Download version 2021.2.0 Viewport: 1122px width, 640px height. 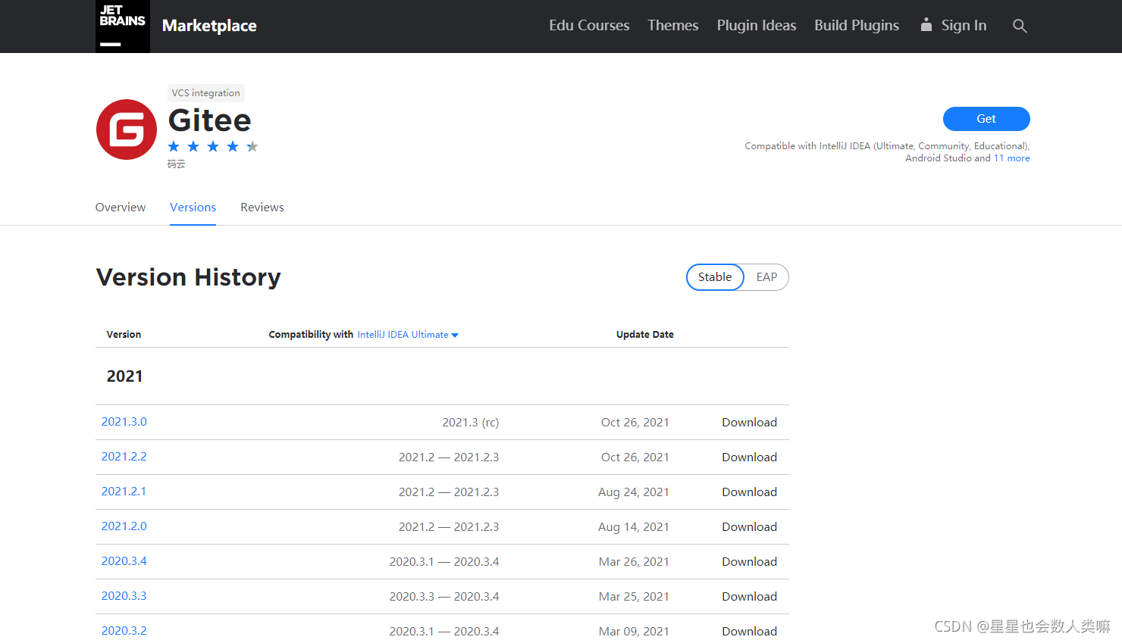point(749,527)
